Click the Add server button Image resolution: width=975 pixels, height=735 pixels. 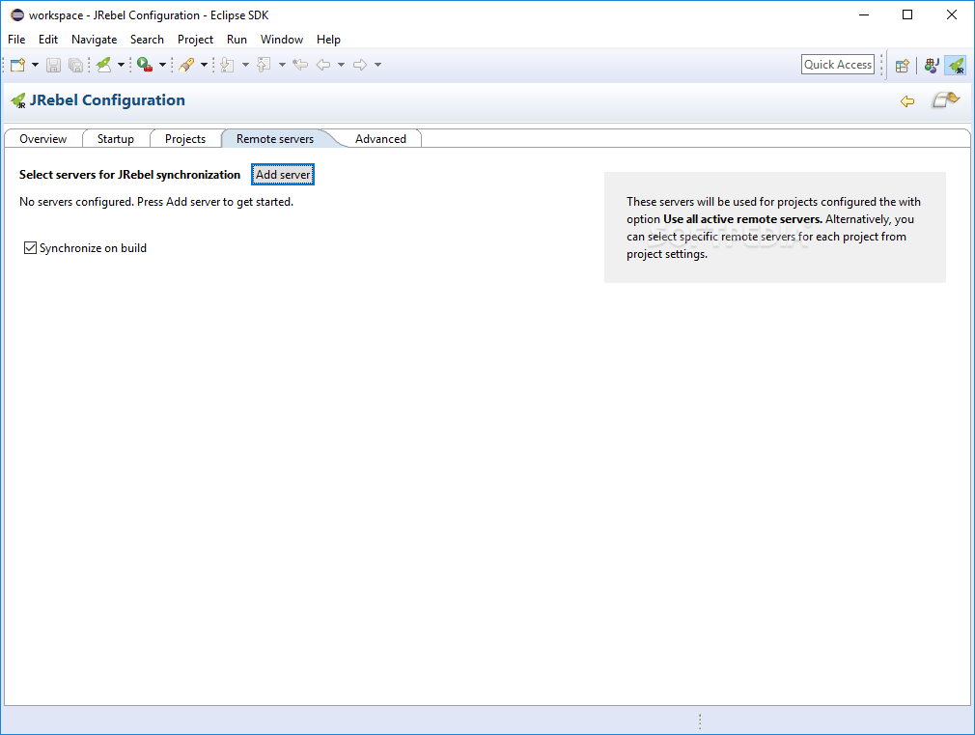tap(283, 175)
